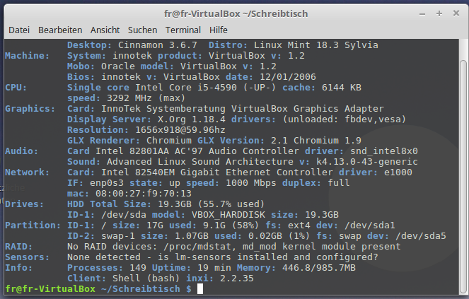Viewport: 469px width, 299px height.
Task: Open the Ansicht menu
Action: click(x=105, y=30)
